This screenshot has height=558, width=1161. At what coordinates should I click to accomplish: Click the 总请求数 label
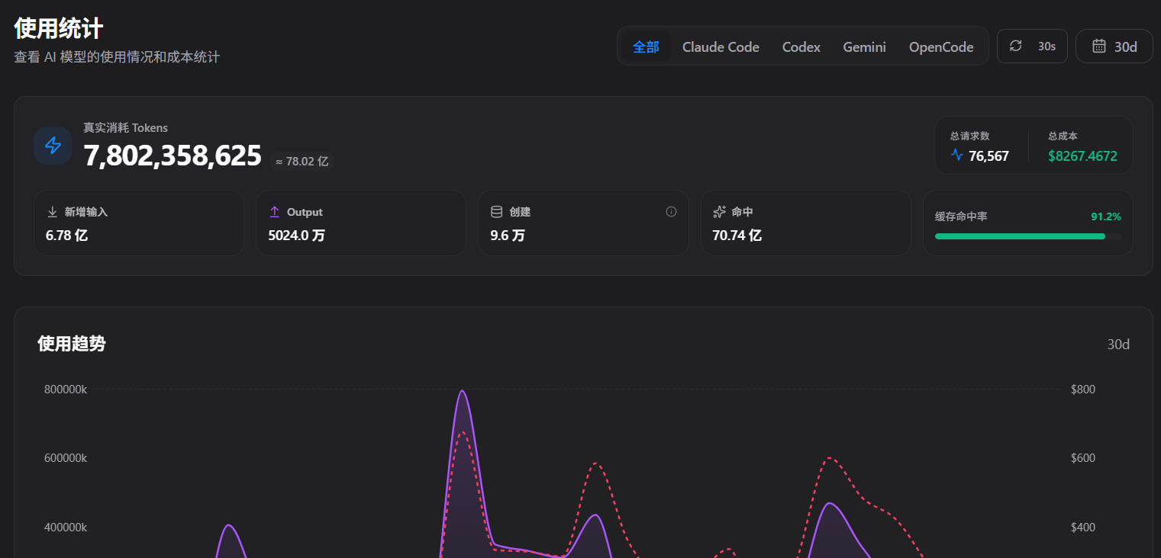pos(970,136)
